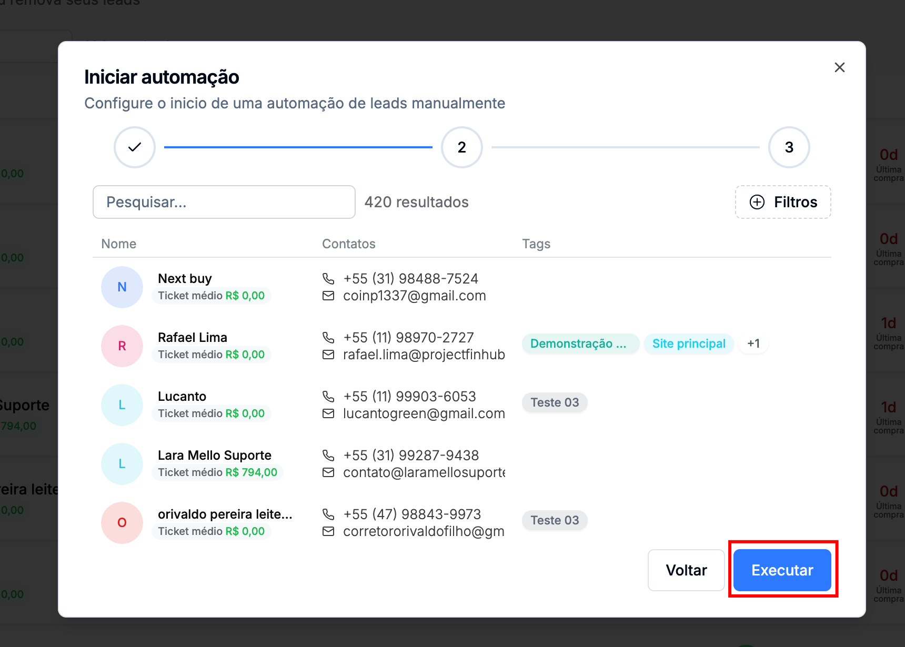Focus the Pesquisar search field

[224, 202]
